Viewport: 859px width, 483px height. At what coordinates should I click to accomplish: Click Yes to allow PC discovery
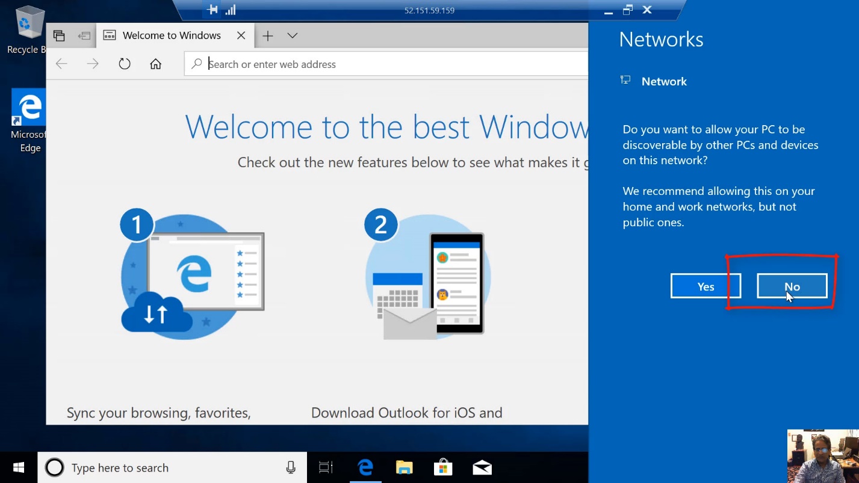tap(705, 286)
